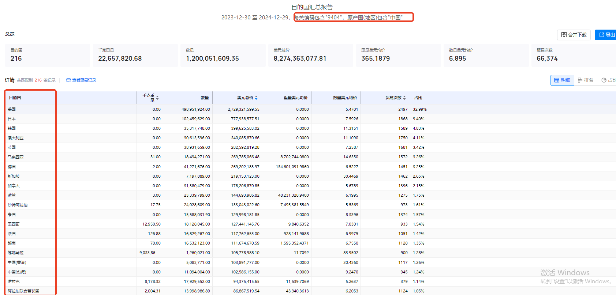Switch to the 明细 detail view tab
The image size is (616, 295).
(562, 80)
